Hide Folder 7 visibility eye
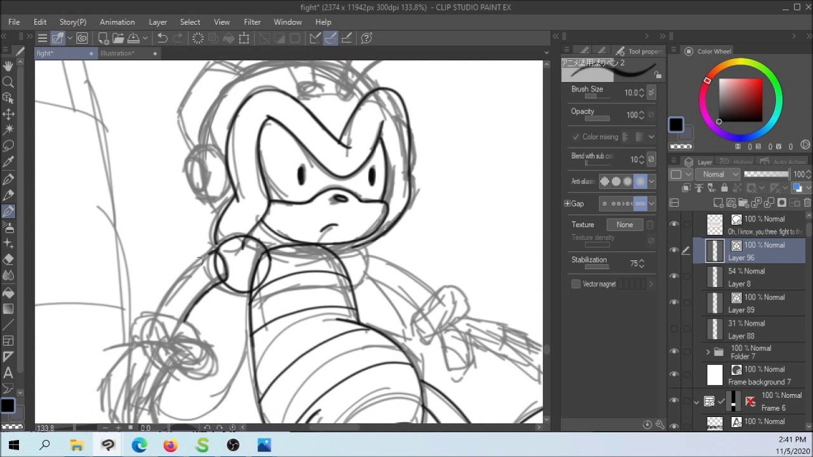Viewport: 813px width, 457px height. tap(674, 352)
